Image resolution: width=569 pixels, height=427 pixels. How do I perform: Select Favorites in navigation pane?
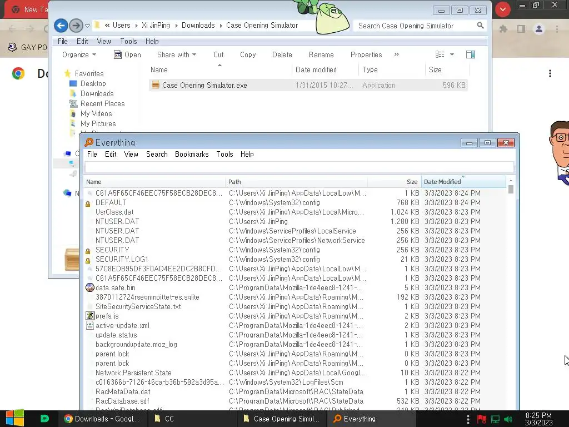89,73
